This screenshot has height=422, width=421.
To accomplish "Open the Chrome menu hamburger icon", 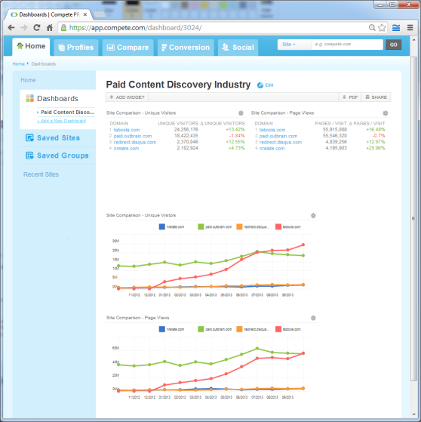I will (x=410, y=27).
